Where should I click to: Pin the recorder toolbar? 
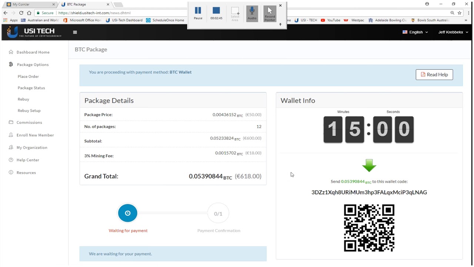pos(280,24)
